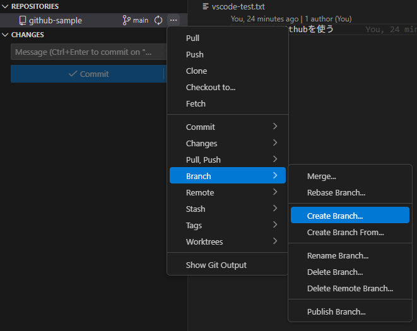Choose Pull from the menu
Screen dimensions: 417x331
point(192,38)
